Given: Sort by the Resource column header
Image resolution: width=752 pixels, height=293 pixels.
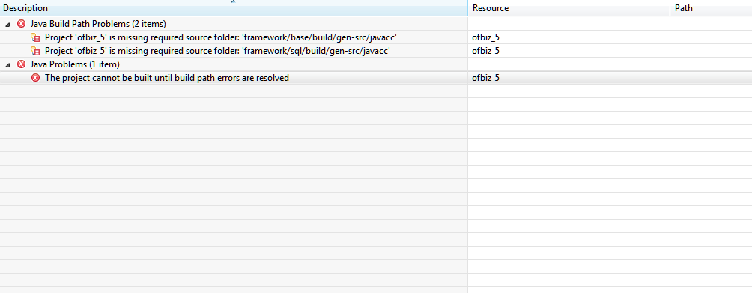Looking at the screenshot, I should tap(568, 9).
